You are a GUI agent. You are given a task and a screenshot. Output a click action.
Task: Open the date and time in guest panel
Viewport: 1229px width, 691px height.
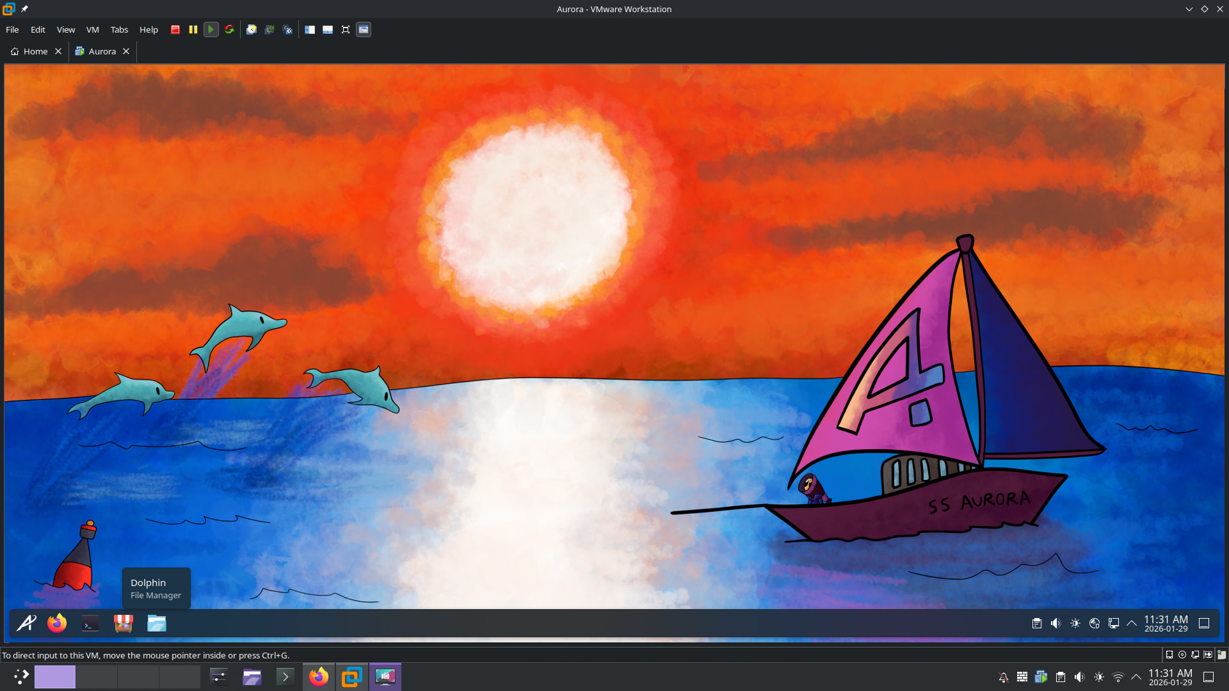[1166, 623]
